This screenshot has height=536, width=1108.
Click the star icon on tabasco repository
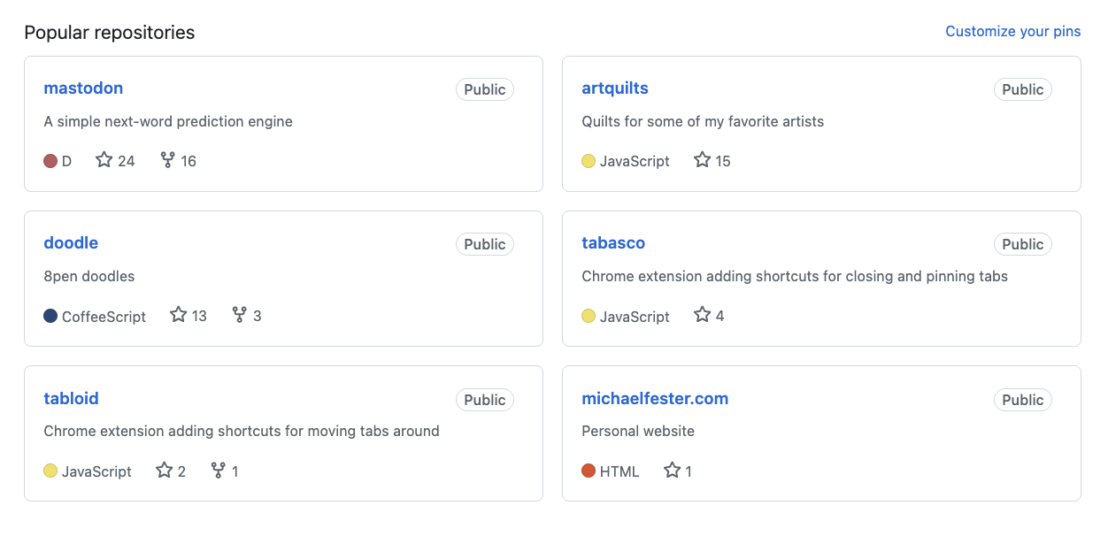(x=703, y=315)
